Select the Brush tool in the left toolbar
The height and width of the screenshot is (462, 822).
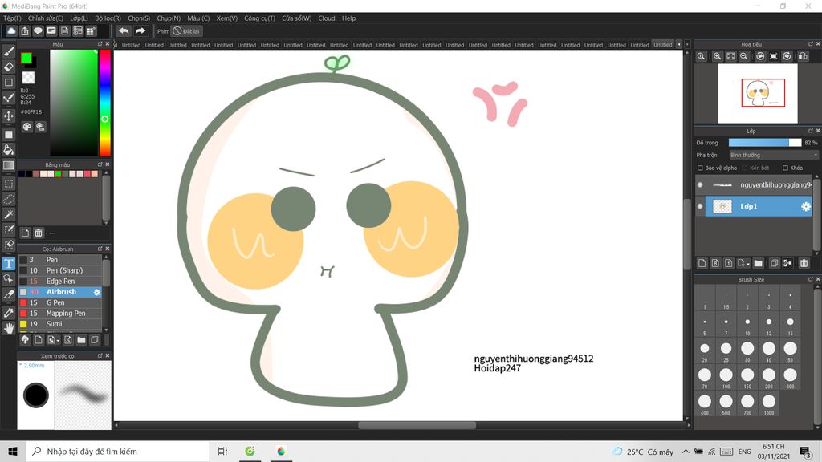(9, 51)
